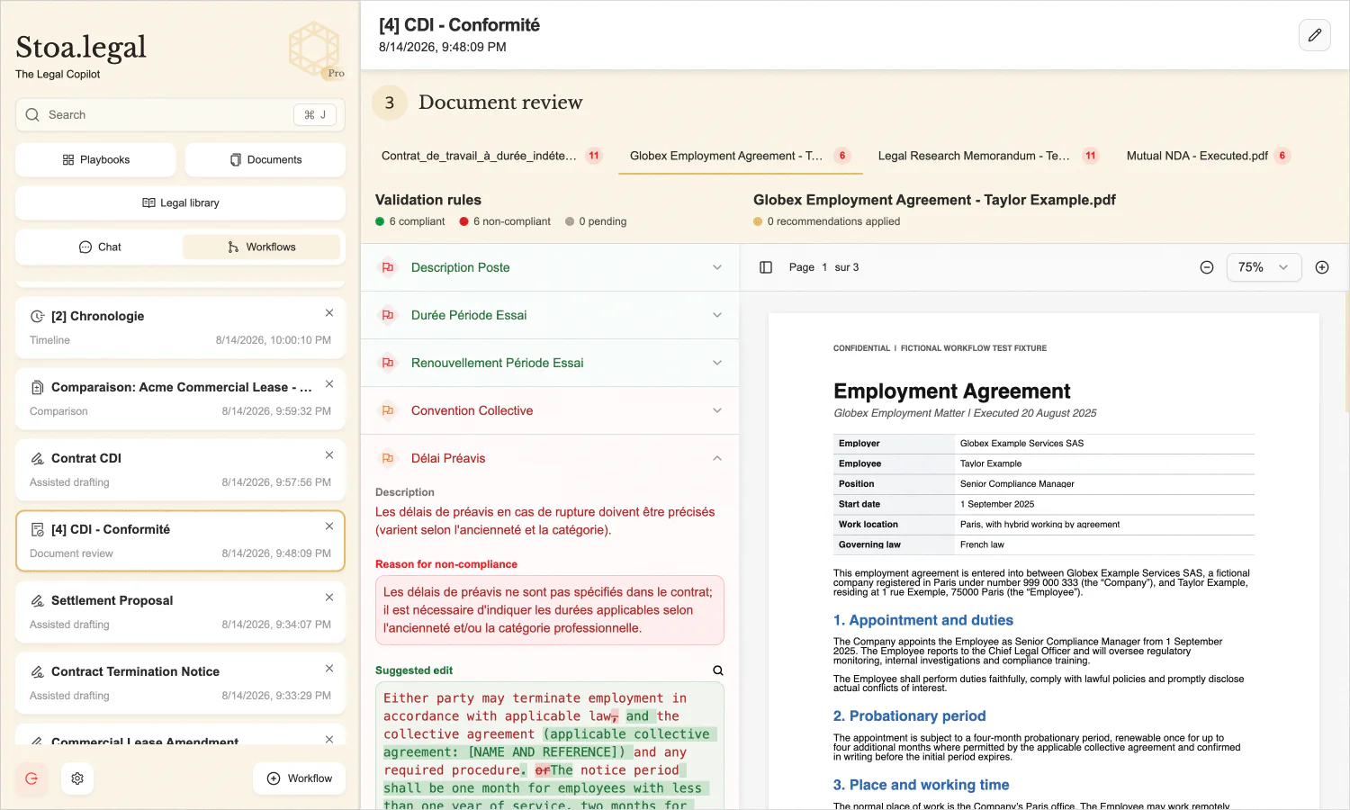Viewport: 1350px width, 810px height.
Task: Click the "1. Appointment and duties" heading
Action: coord(923,620)
